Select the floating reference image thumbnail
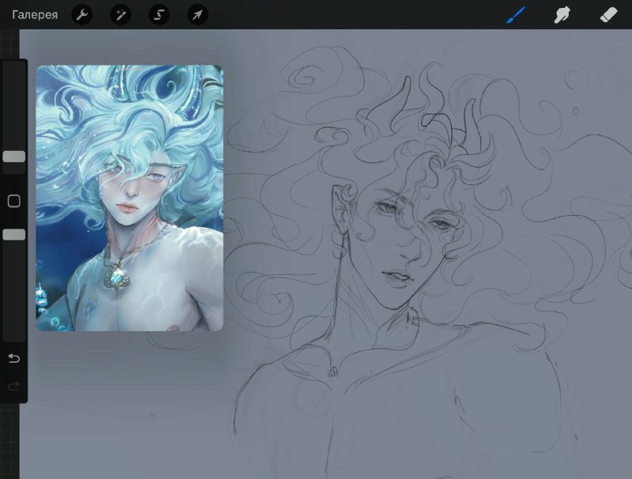This screenshot has width=632, height=479. [130, 198]
